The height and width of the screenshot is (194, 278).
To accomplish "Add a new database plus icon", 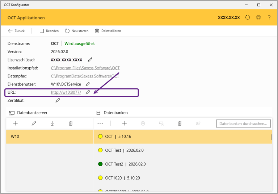I will point(125,123).
